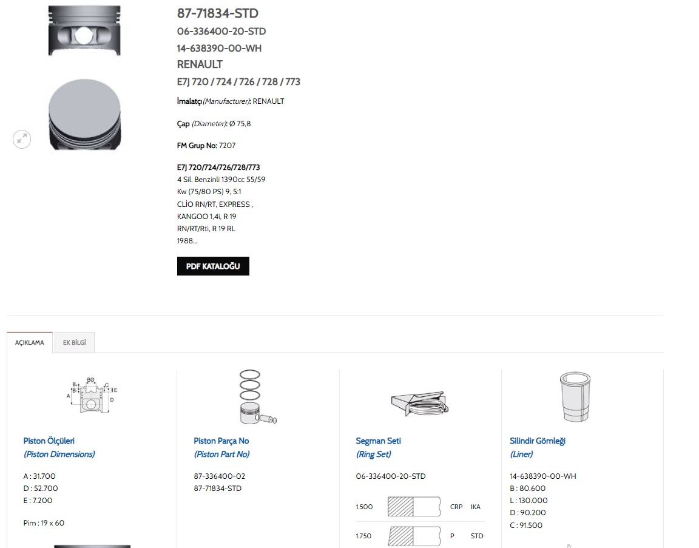This screenshot has width=699, height=548.
Task: Open the piston top view image
Action: pos(84,113)
